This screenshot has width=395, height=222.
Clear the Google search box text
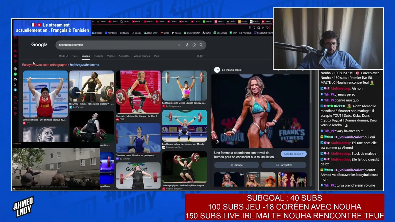point(178,45)
